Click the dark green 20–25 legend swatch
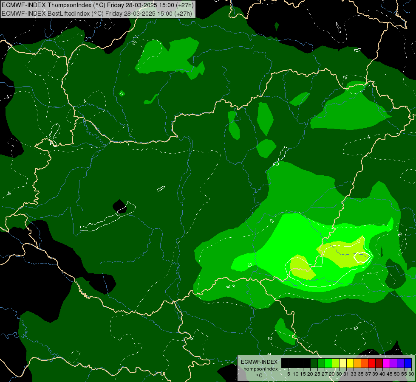 tap(314, 363)
